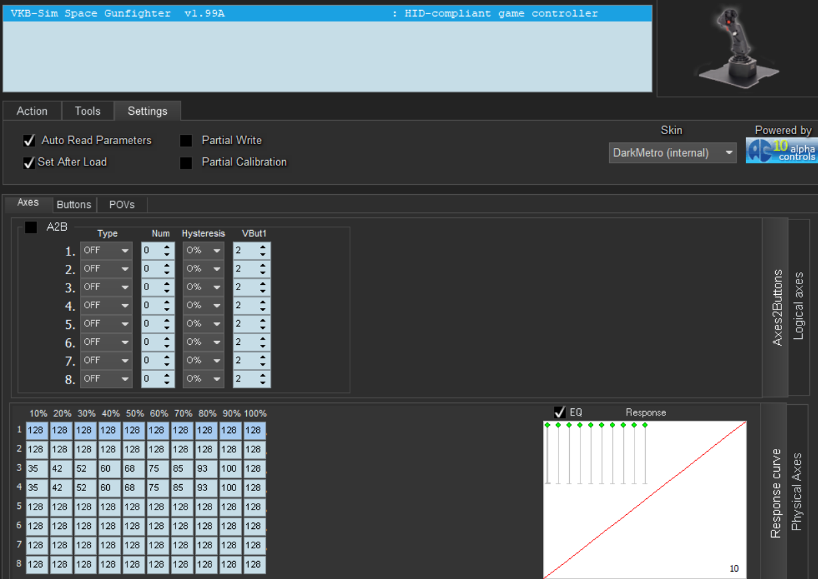
Task: Open the Logical axes vertical tab
Action: point(798,307)
